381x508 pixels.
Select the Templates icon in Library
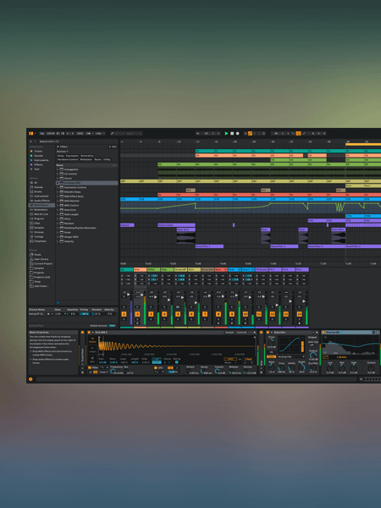point(31,241)
